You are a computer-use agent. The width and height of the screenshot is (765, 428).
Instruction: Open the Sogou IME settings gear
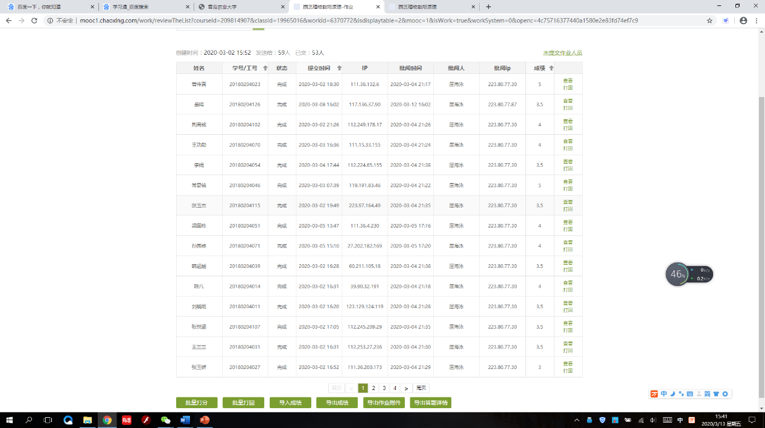(x=725, y=394)
